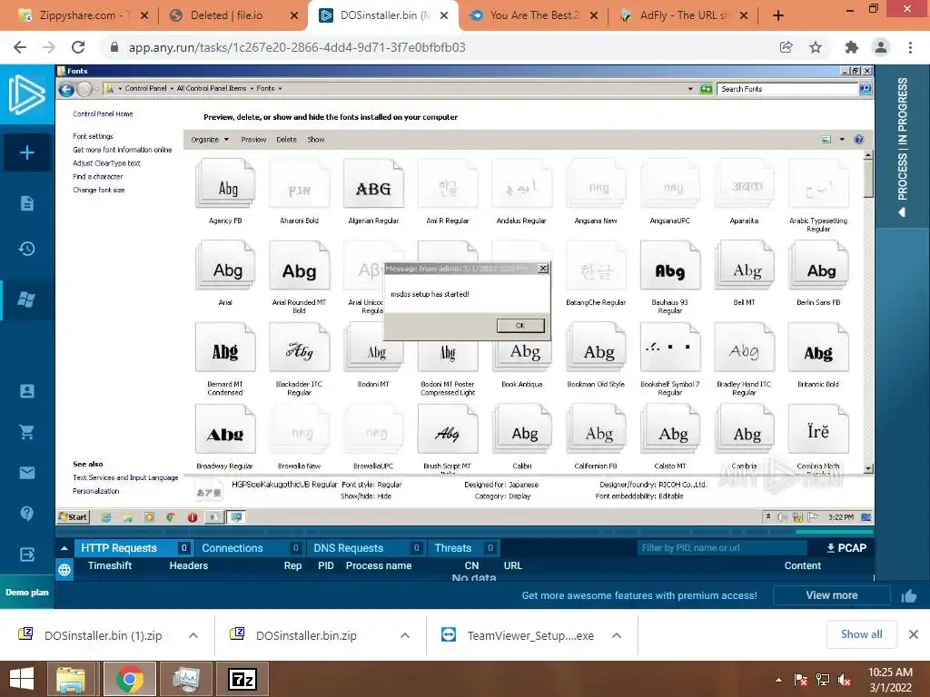Select the Agency FB font thumbnail

click(225, 183)
